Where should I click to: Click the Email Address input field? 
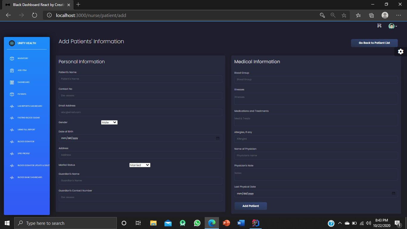140,112
